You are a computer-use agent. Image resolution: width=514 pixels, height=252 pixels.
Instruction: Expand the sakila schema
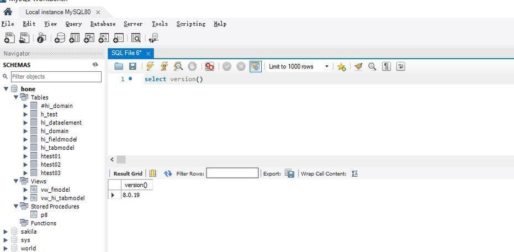click(x=6, y=232)
